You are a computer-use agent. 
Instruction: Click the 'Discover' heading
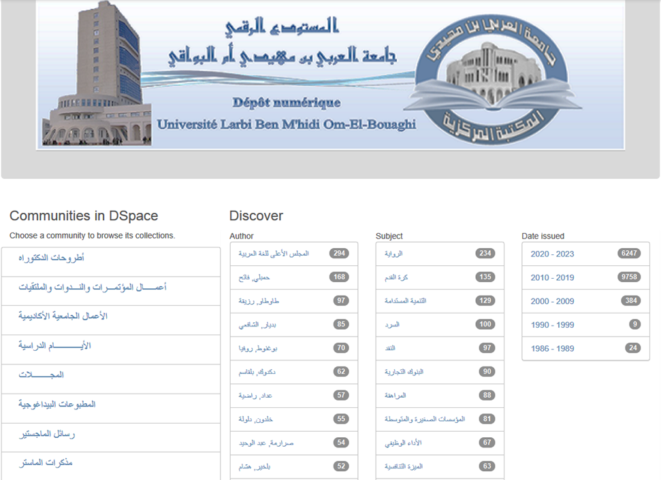(256, 216)
